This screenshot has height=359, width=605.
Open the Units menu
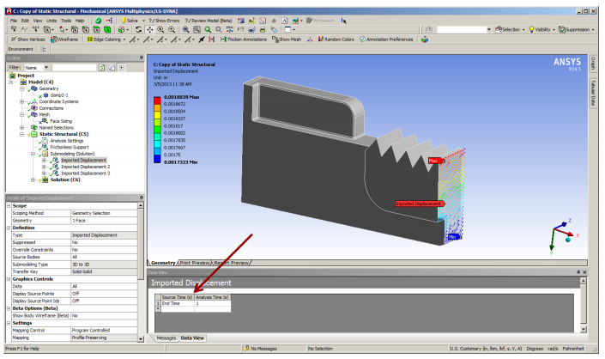tap(52, 19)
